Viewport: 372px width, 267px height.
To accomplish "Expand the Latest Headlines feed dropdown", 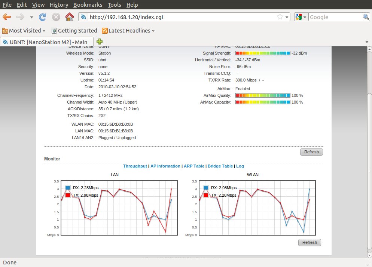I will coord(128,31).
